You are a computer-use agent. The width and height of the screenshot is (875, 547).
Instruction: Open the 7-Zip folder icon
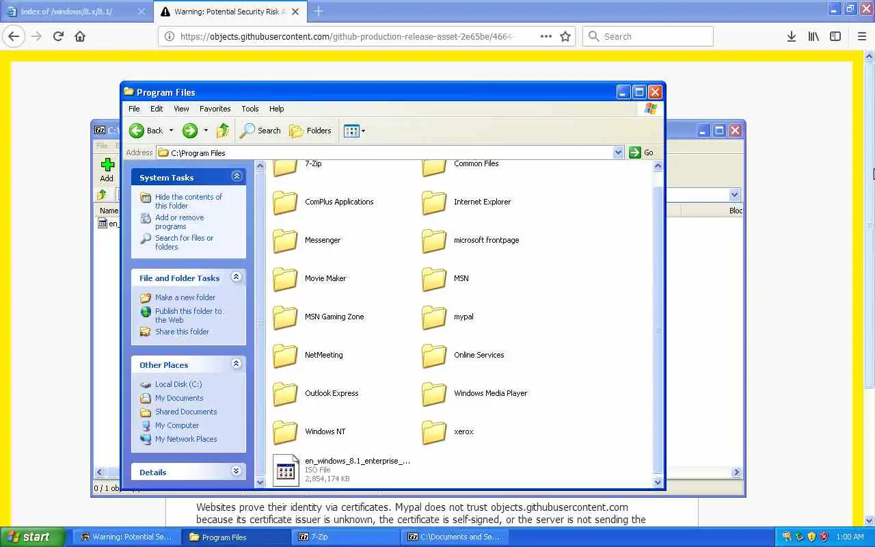point(286,167)
